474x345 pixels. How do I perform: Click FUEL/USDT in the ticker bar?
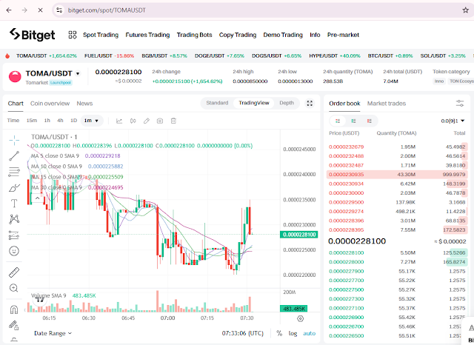[x=109, y=56]
